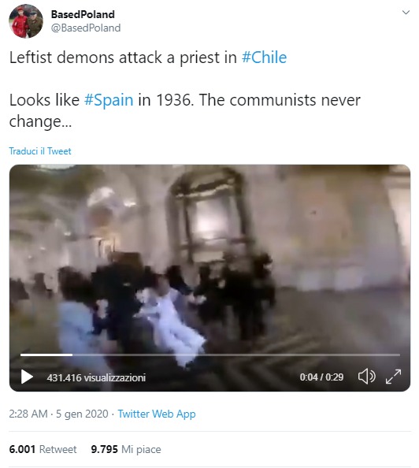This screenshot has width=419, height=468.
Task: Open the 2:28 AM · 5 gen 2020 timestamp
Action: 58,414
